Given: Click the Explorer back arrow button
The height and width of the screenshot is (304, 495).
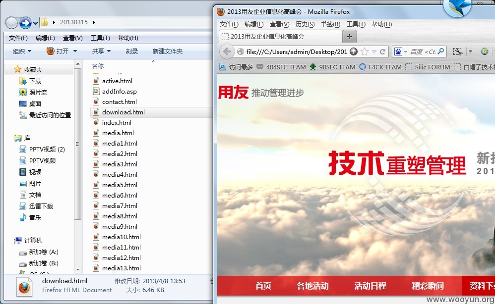Looking at the screenshot, I should click(x=12, y=23).
